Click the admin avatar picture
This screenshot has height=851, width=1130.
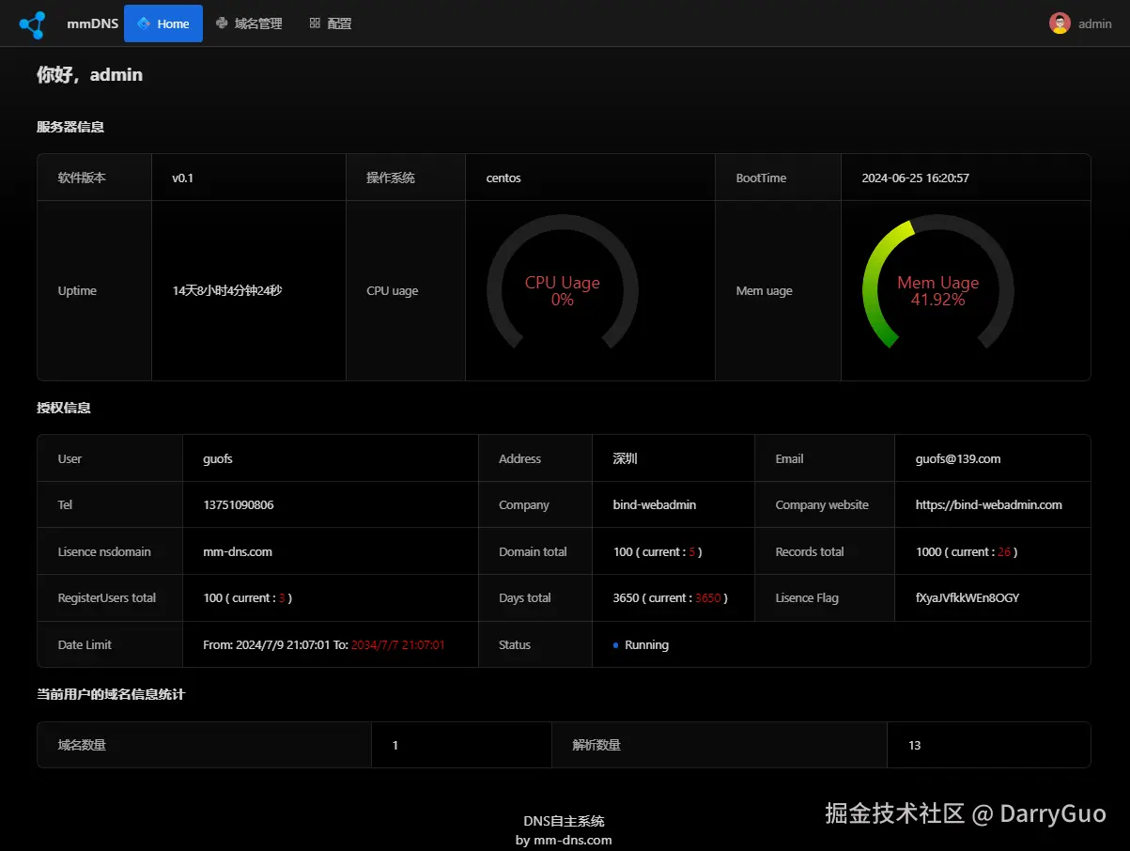1060,23
